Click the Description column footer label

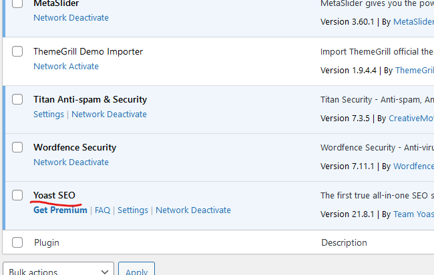point(344,242)
